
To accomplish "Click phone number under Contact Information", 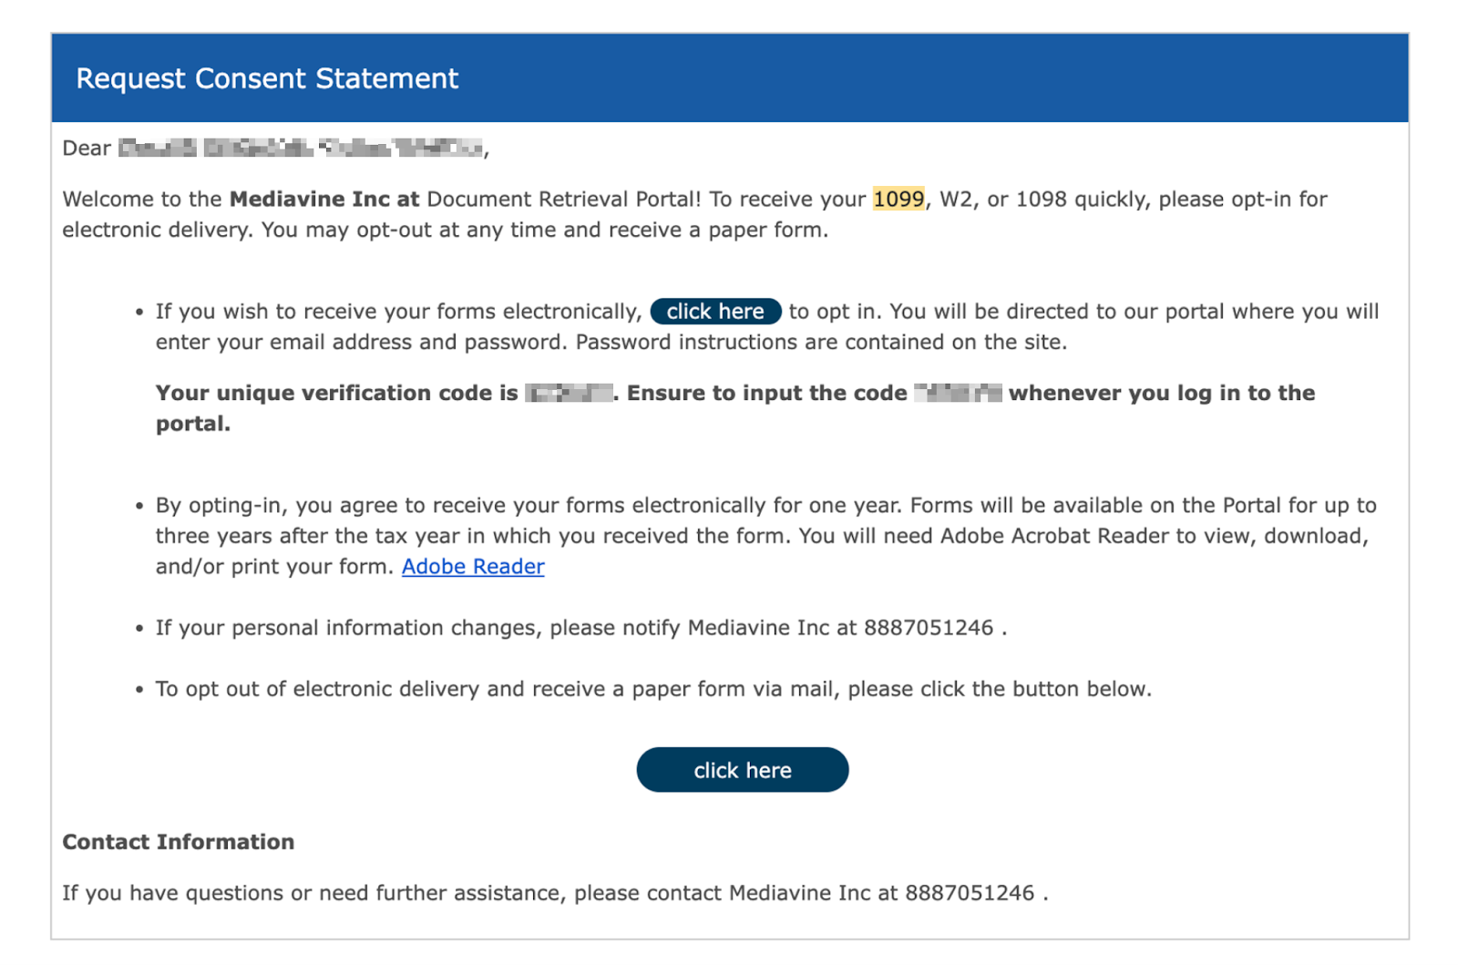I will click(970, 893).
